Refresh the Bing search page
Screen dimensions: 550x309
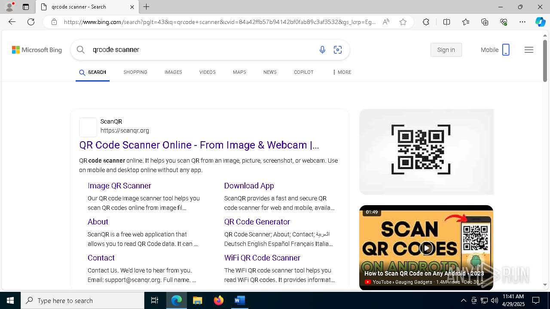[31, 22]
